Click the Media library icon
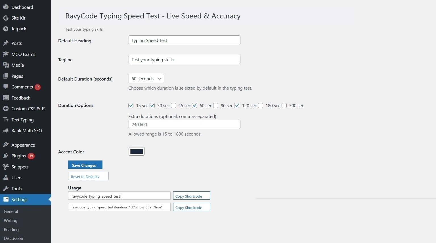Screen dimensions: 436x243 pyautogui.click(x=6, y=65)
